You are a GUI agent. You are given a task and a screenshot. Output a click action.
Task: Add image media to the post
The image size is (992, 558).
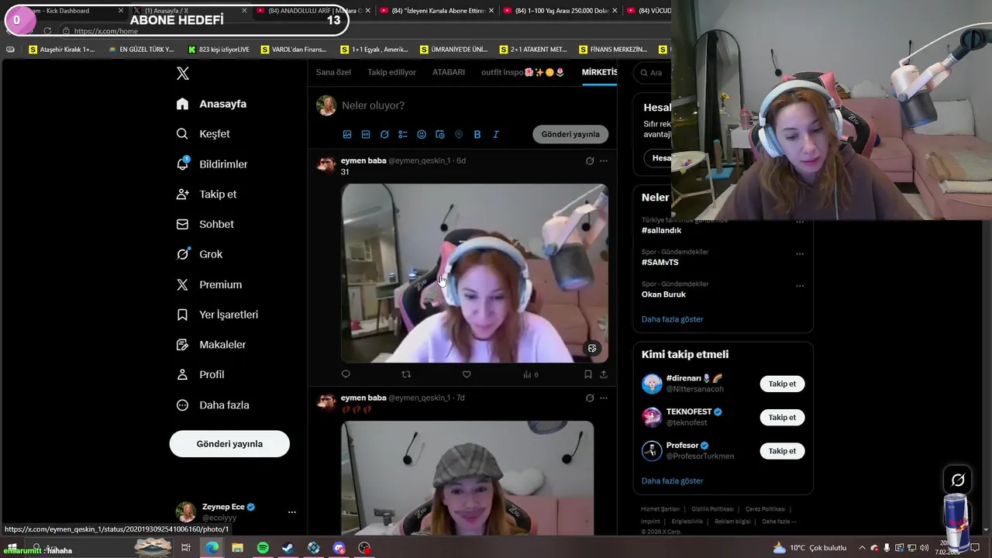(x=347, y=134)
